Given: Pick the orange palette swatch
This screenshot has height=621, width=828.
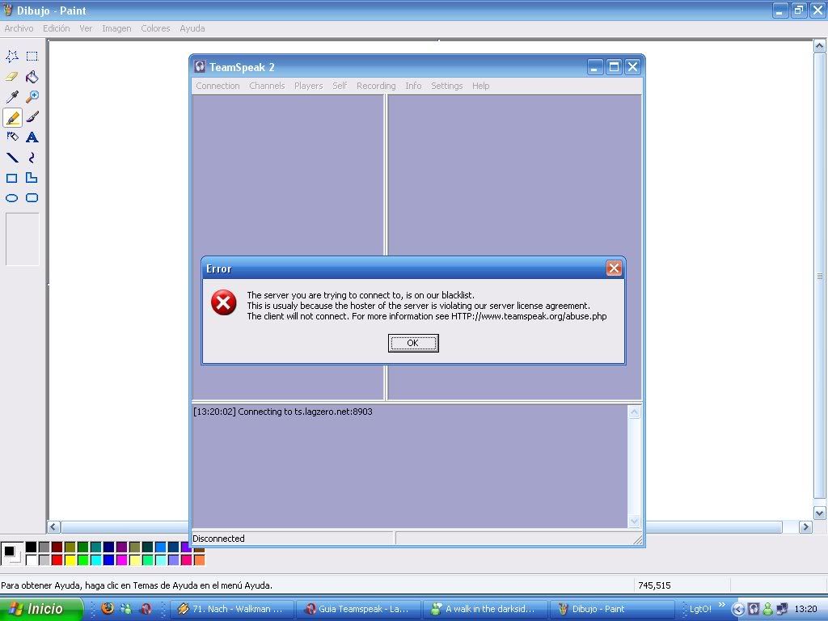Looking at the screenshot, I should (x=199, y=560).
